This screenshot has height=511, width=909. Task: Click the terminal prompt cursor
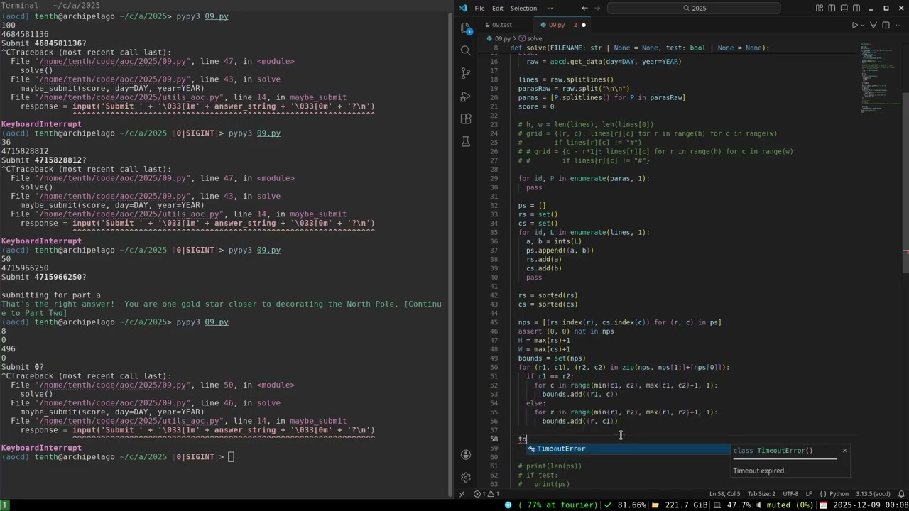[x=231, y=457]
